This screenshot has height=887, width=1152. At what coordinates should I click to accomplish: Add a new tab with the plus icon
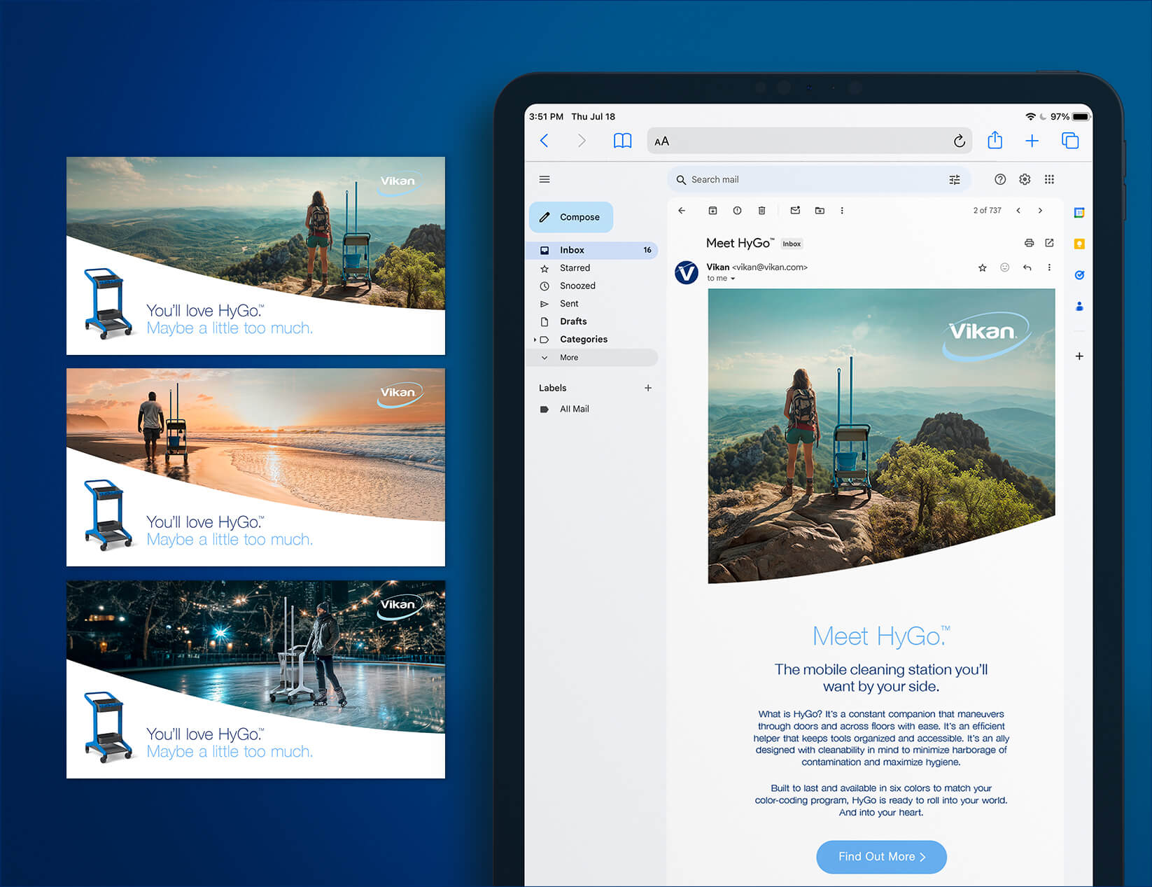1032,141
